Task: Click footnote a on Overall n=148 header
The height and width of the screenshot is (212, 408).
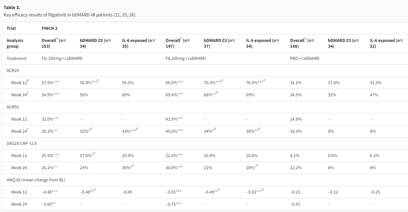Action: click(x=305, y=39)
